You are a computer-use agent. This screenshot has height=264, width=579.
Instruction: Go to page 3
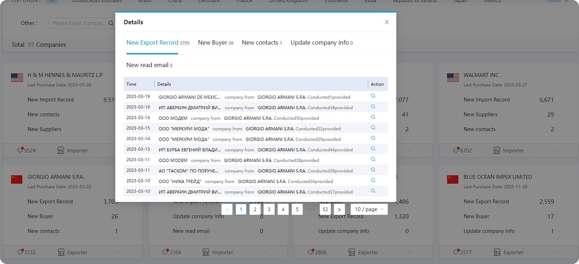click(x=269, y=209)
